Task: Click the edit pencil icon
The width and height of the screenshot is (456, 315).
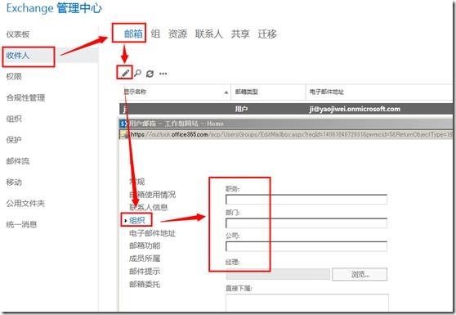Action: (125, 73)
